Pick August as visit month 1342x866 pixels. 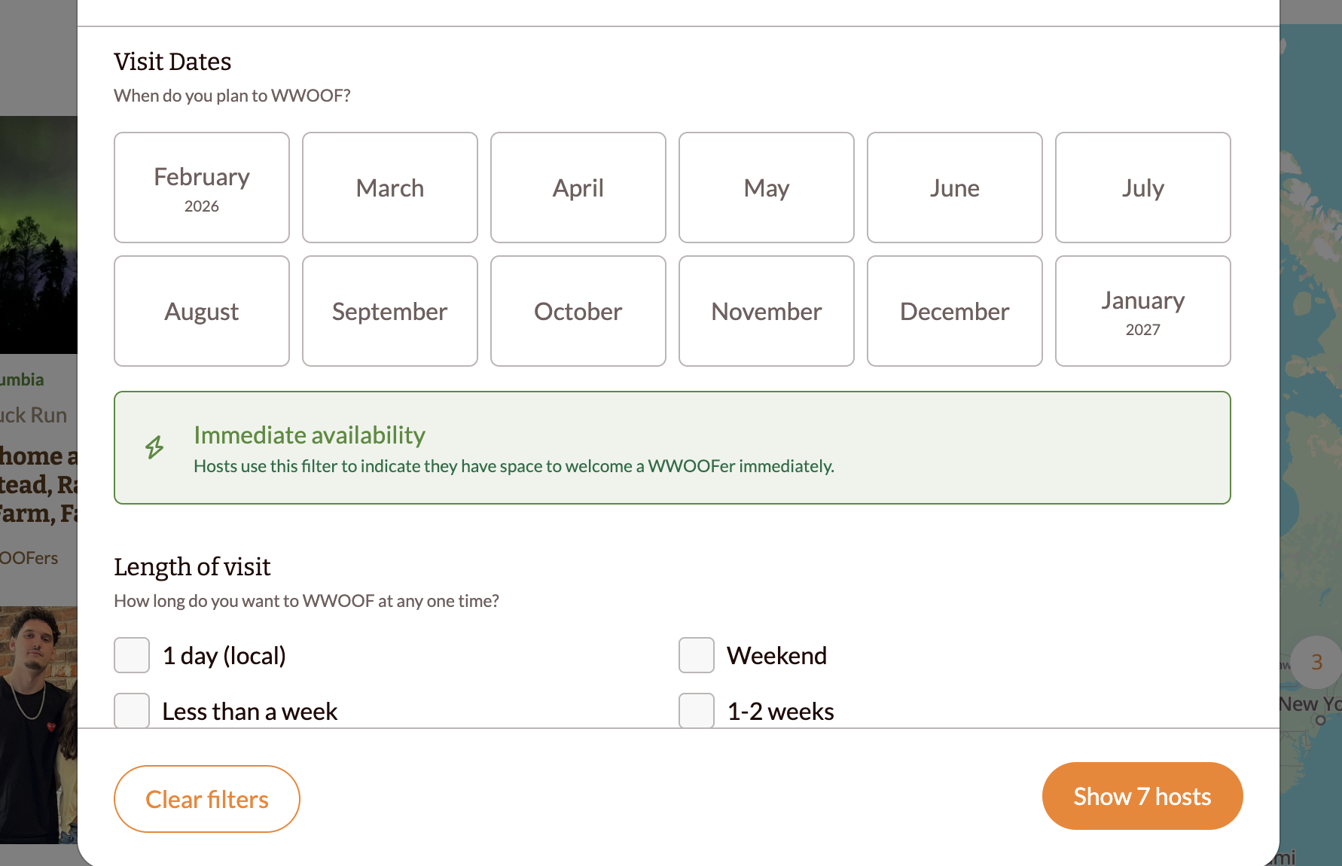[x=202, y=311]
